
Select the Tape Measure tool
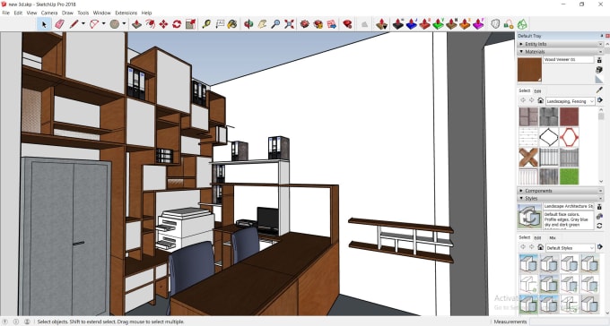[206, 24]
